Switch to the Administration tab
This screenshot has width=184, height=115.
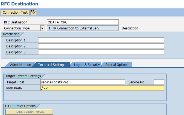tap(20, 65)
